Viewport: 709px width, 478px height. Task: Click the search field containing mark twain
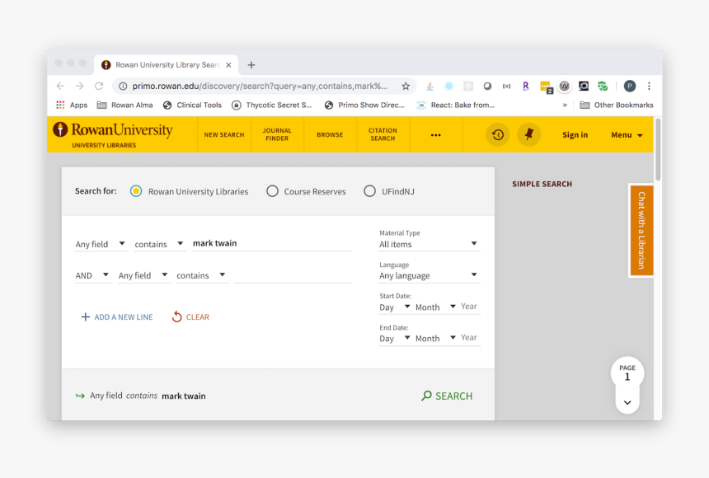270,243
